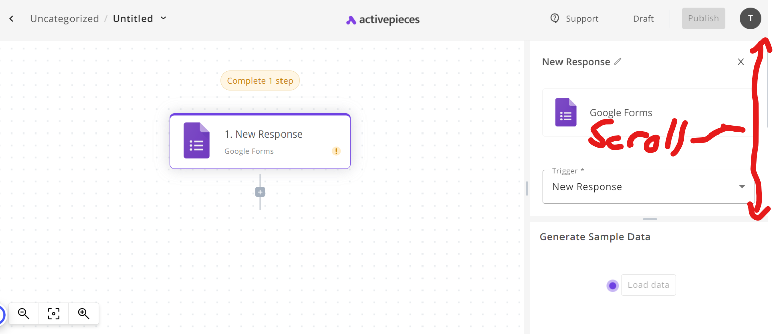The image size is (773, 334).
Task: Click the warning icon on the step card
Action: (336, 151)
